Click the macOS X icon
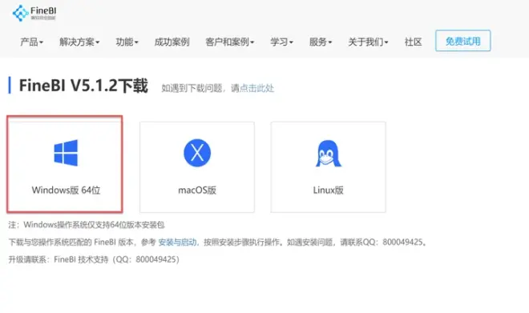The image size is (529, 313). tap(197, 153)
